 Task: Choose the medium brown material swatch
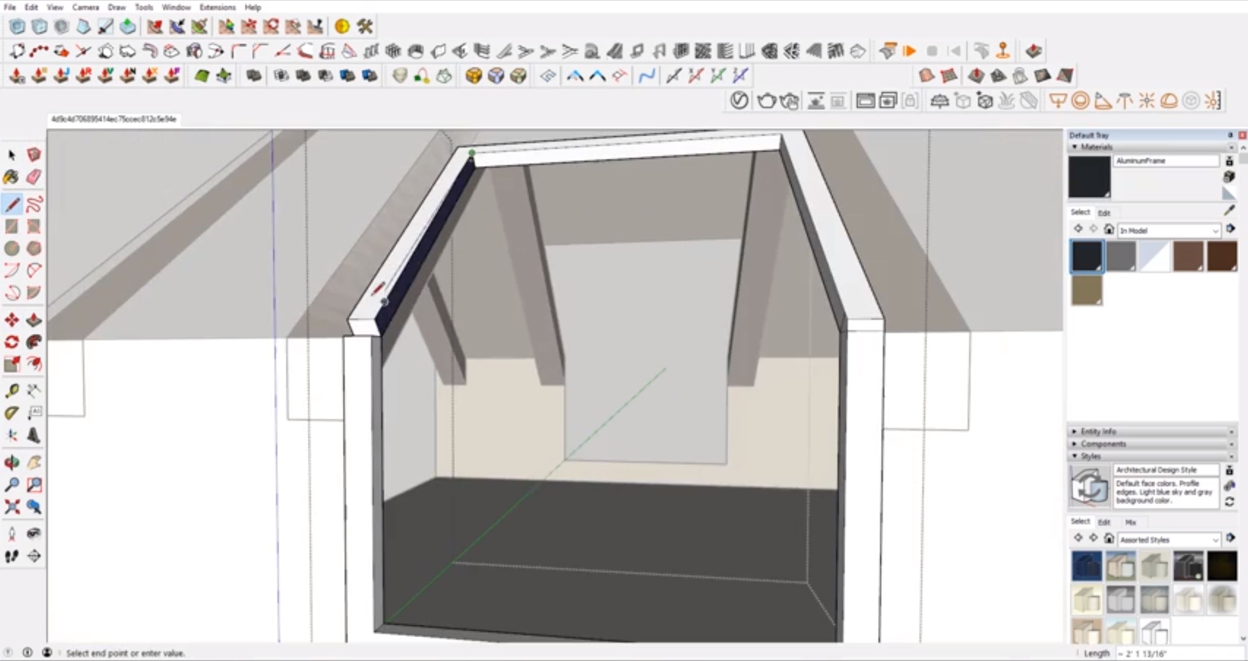point(1188,257)
